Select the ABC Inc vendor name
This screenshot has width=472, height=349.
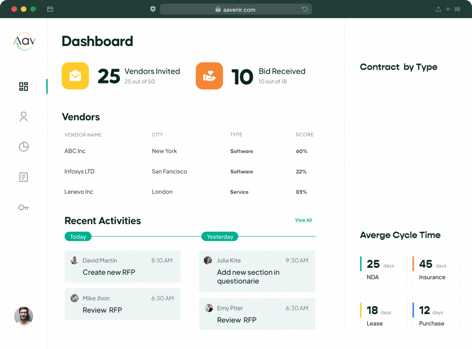(x=75, y=151)
